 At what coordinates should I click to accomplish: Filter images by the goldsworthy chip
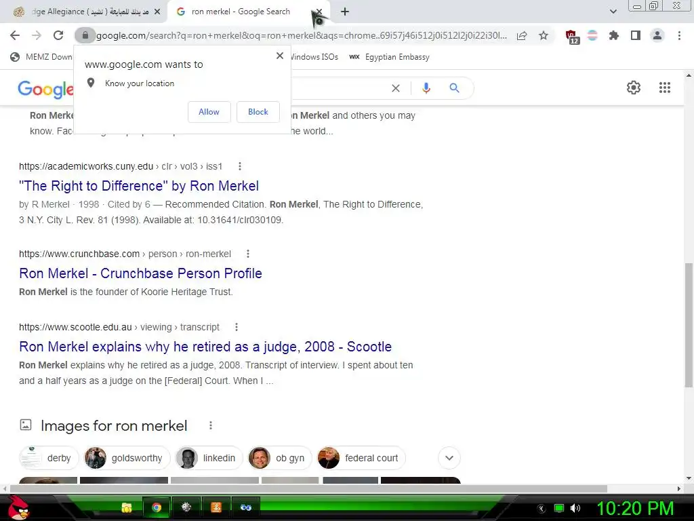[127, 458]
